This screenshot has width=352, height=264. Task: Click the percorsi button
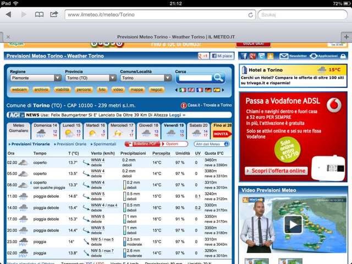click(x=84, y=90)
